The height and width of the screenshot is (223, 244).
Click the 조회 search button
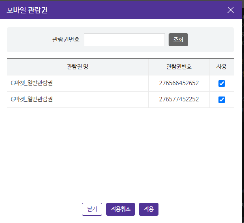click(178, 40)
